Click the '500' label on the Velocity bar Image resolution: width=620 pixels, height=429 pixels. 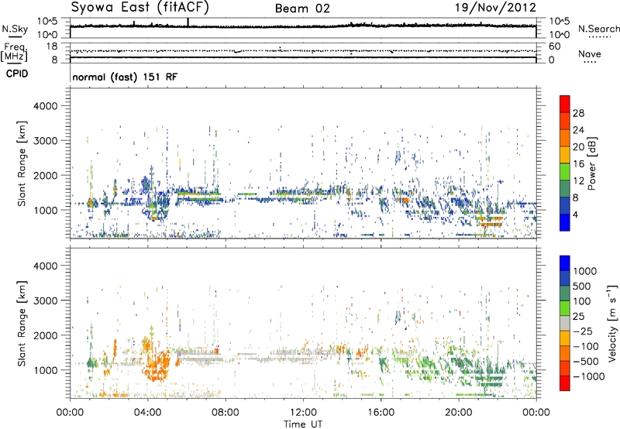click(x=582, y=286)
